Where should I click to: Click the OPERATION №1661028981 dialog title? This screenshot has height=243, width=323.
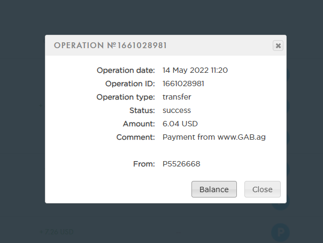tap(110, 45)
